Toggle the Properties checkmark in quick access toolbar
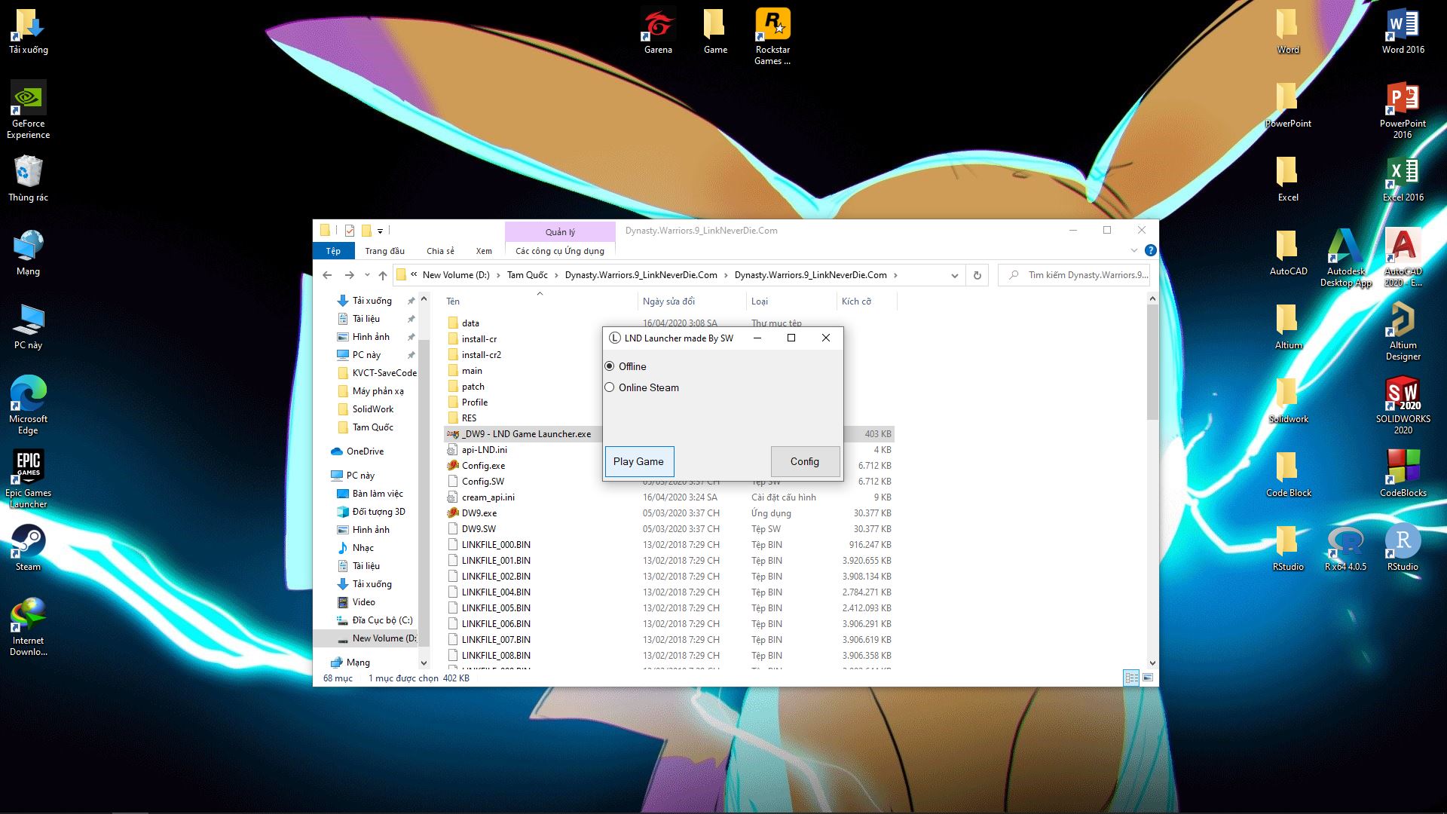The image size is (1447, 814). point(350,231)
